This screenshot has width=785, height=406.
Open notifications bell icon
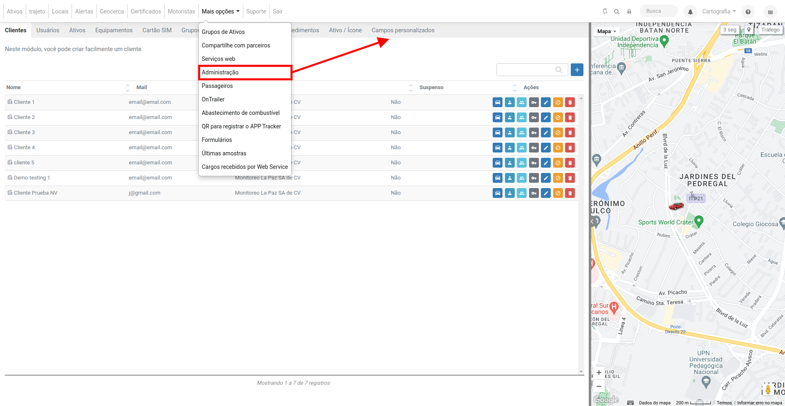pyautogui.click(x=690, y=12)
